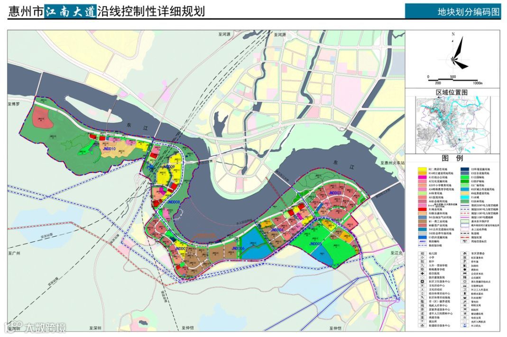Click the 至广州 direction label
Viewport: 507px width, 337px height.
[14, 253]
